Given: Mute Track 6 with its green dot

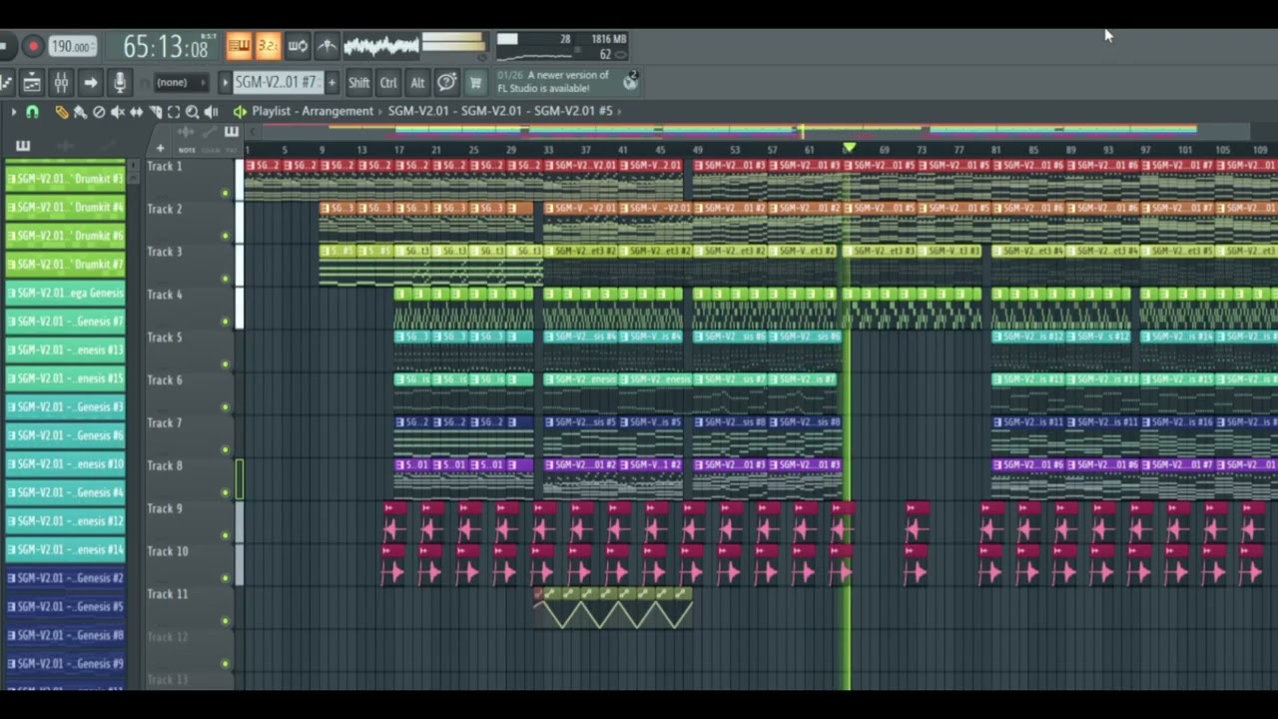Looking at the screenshot, I should [x=225, y=407].
